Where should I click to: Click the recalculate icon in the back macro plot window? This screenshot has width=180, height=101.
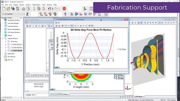pos(27,26)
